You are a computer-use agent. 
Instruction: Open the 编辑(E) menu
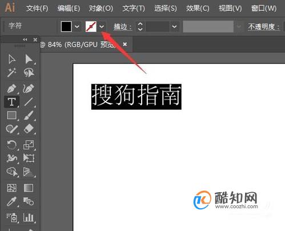[69, 9]
